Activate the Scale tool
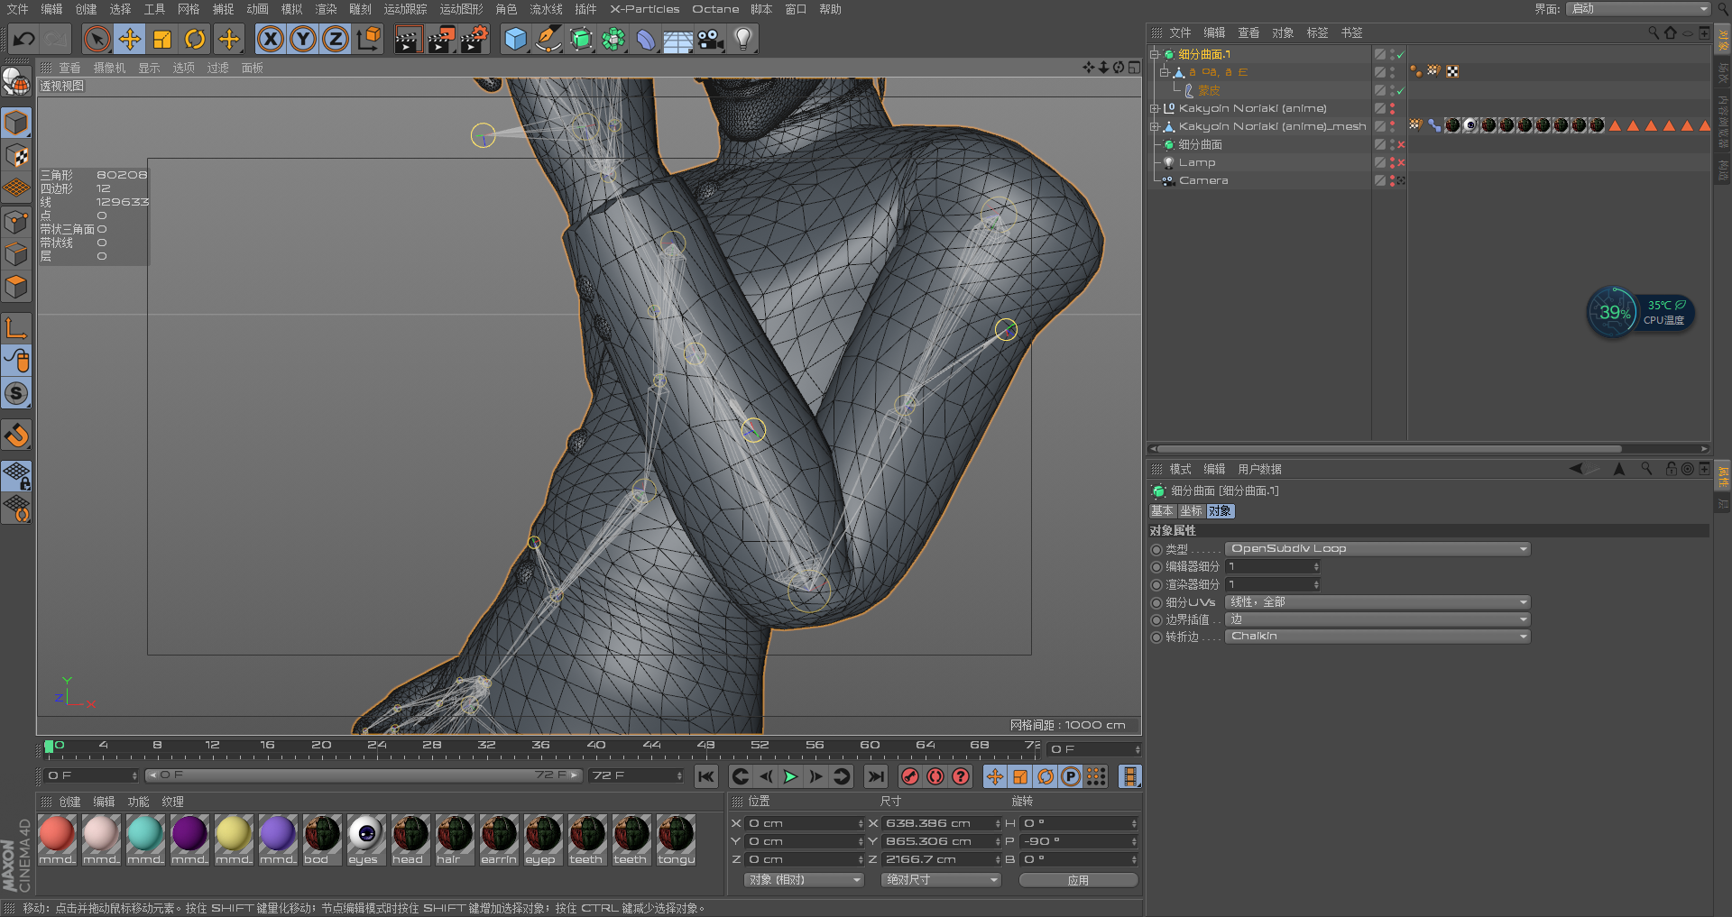Viewport: 1732px width, 917px height. click(162, 39)
